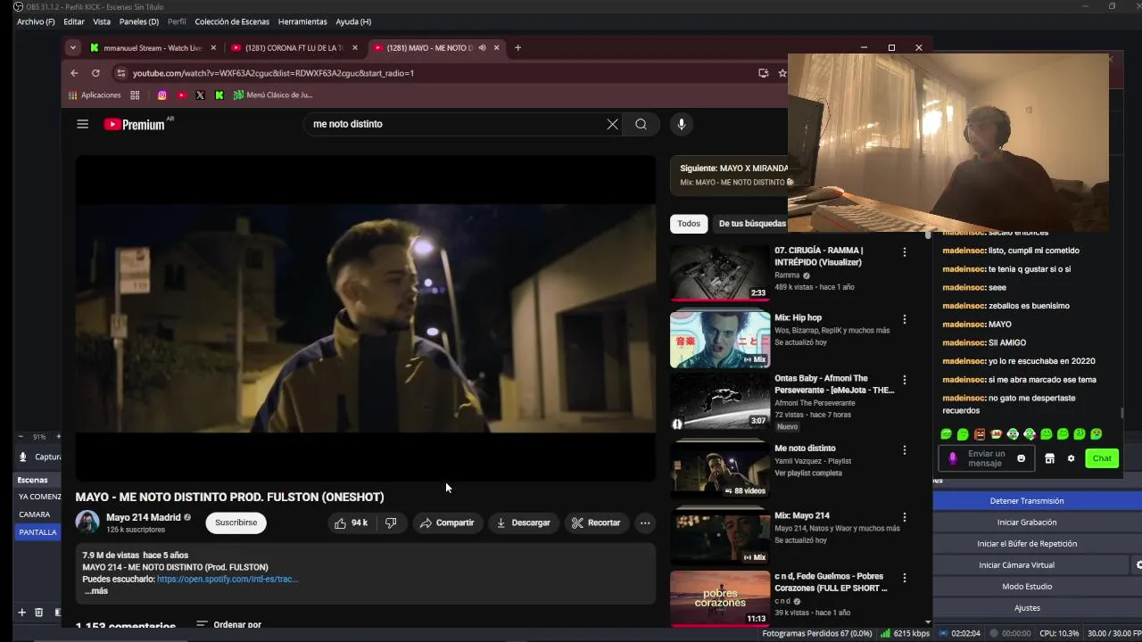
Task: Open Kick bookmark icon
Action: pos(219,95)
